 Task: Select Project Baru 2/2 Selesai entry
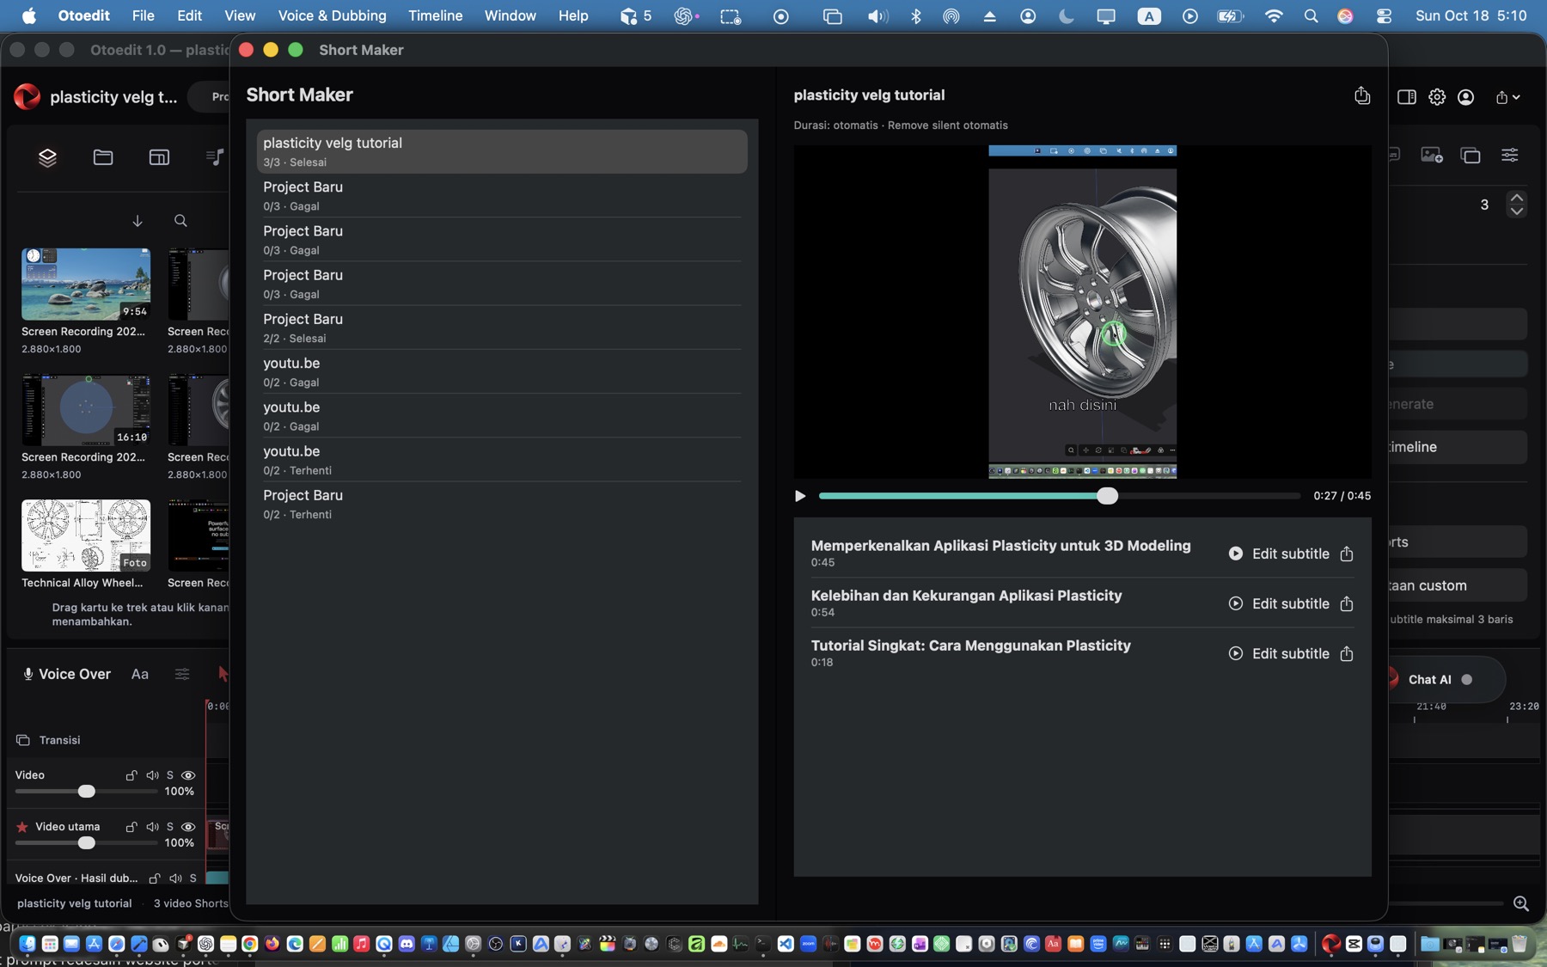pos(502,327)
